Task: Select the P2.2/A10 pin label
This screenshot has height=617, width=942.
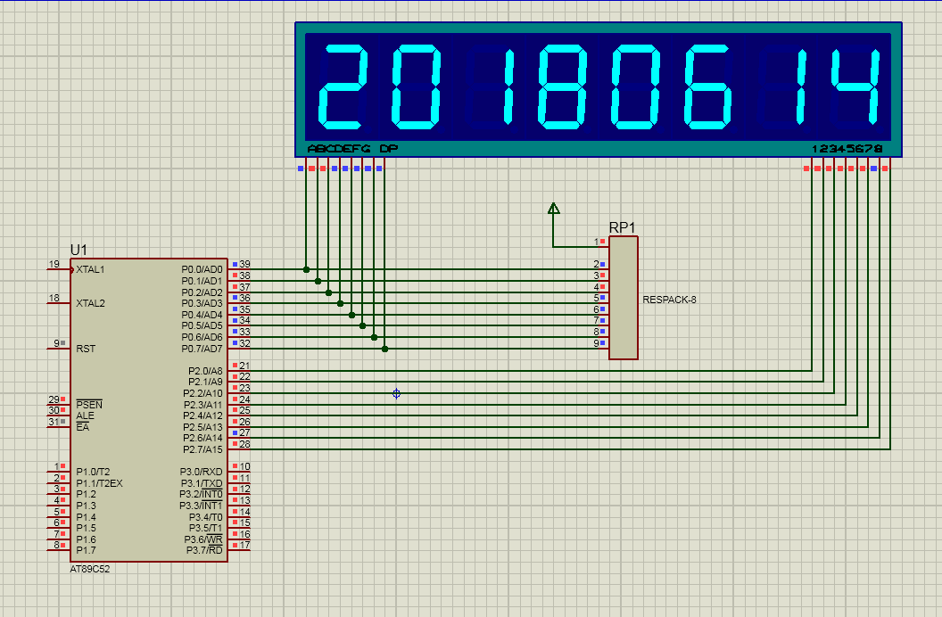Action: point(203,393)
